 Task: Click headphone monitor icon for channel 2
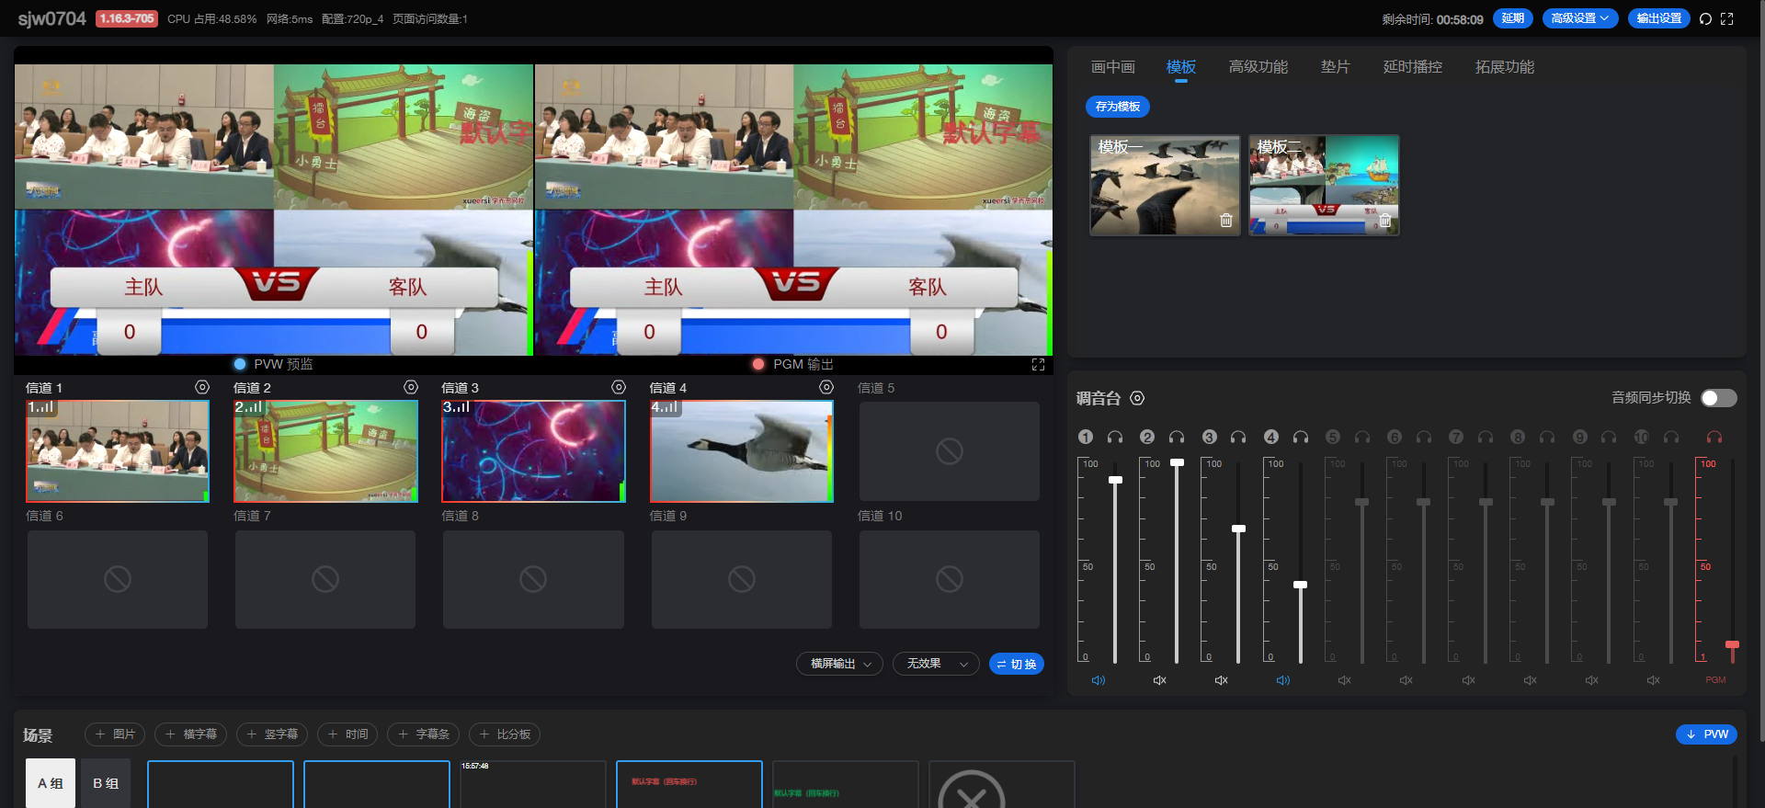(1177, 438)
